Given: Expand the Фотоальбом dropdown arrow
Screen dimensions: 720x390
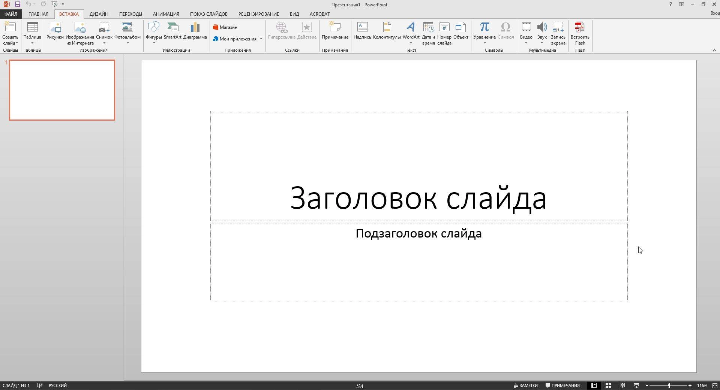Looking at the screenshot, I should (x=127, y=43).
